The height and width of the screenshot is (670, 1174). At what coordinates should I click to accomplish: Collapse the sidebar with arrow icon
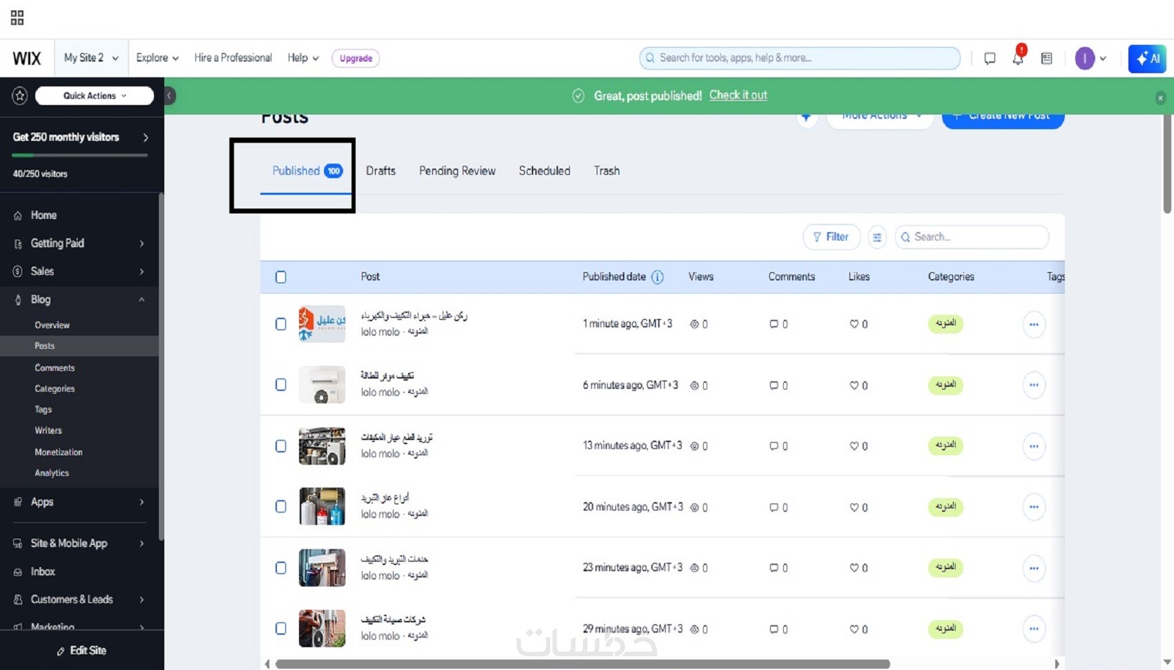pyautogui.click(x=169, y=95)
